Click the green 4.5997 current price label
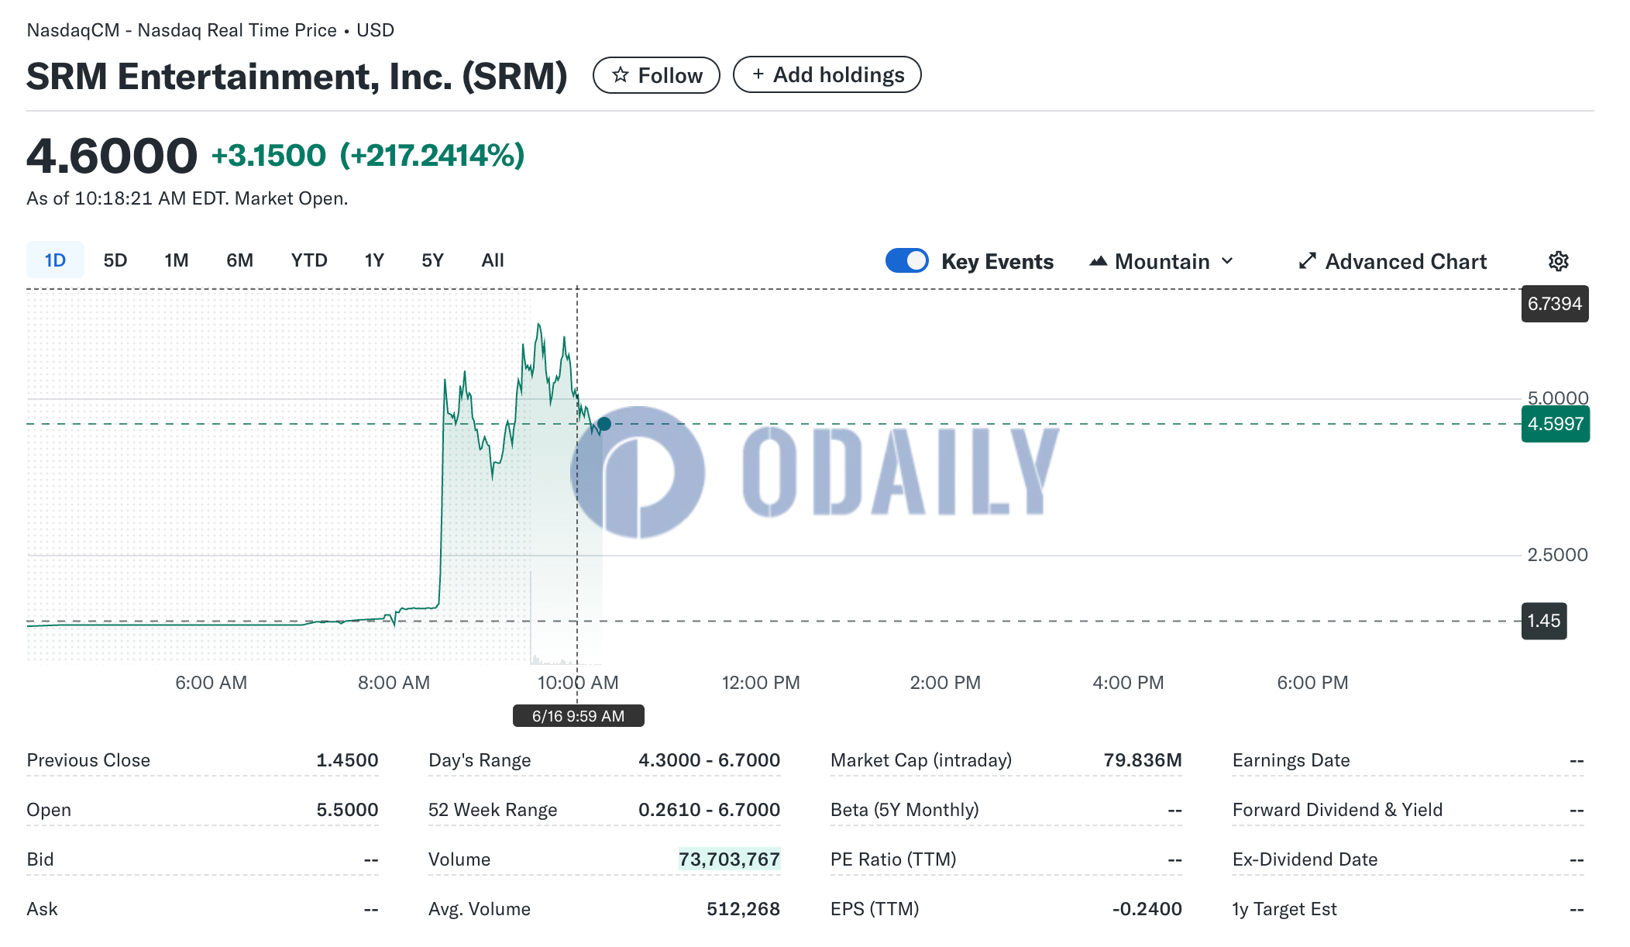The image size is (1630, 947). pyautogui.click(x=1556, y=424)
